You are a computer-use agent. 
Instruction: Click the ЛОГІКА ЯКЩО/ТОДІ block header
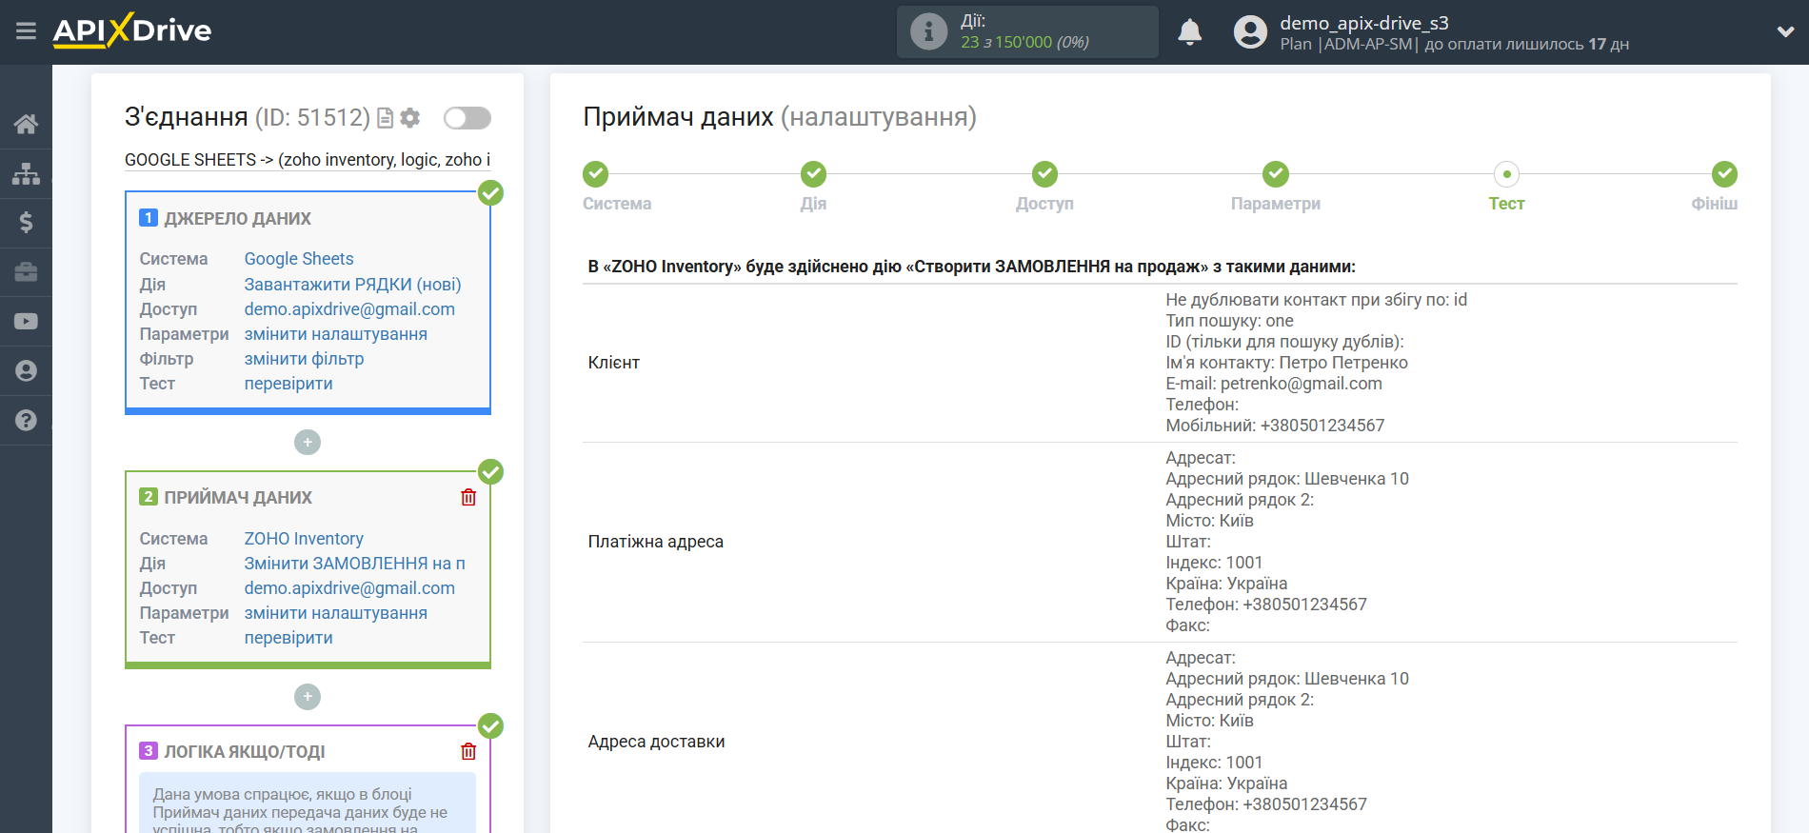coord(245,752)
